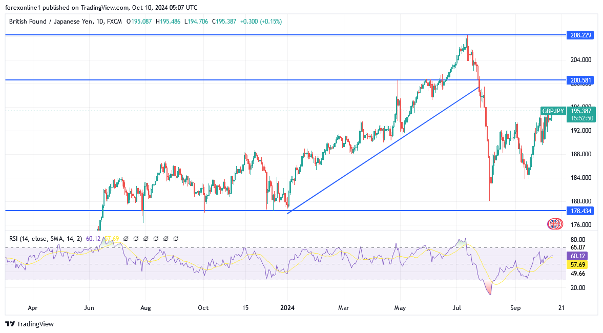
Task: Click the yellow RSI SMA 57.69 axis label
Action: point(577,265)
